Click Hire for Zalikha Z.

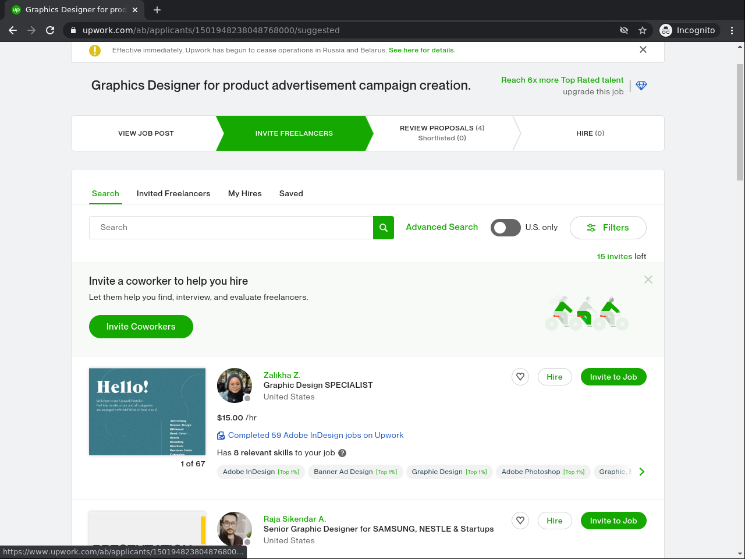[555, 377]
